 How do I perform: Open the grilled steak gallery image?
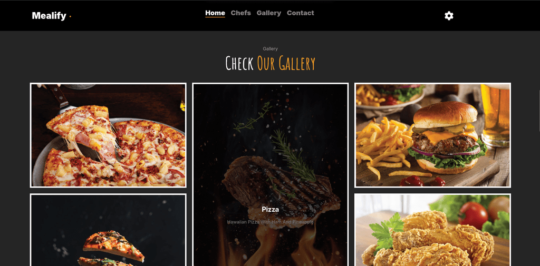click(x=271, y=174)
